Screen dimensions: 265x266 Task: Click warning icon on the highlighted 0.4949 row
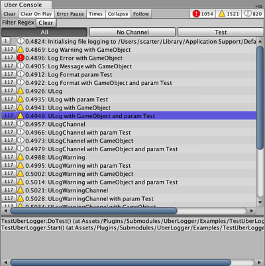(x=21, y=115)
